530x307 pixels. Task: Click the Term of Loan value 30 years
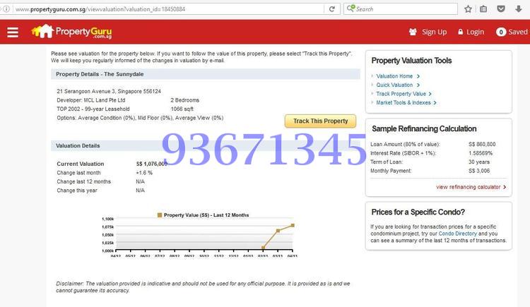479,162
